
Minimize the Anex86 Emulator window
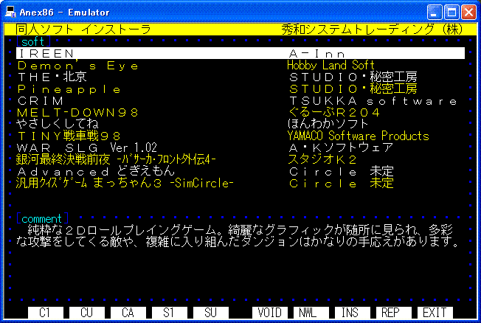click(435, 13)
